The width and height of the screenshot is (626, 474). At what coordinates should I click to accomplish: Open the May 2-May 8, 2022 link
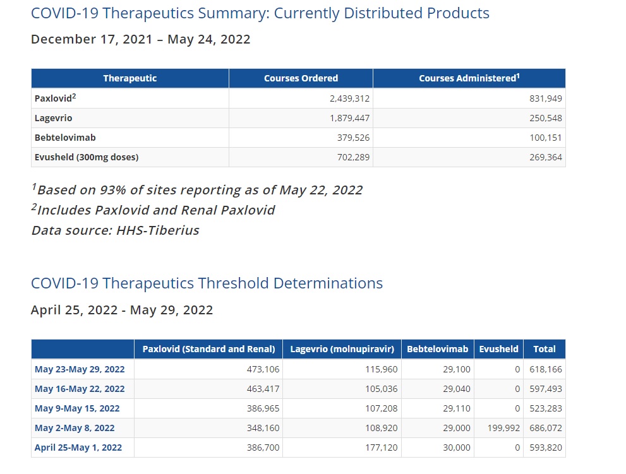[75, 428]
